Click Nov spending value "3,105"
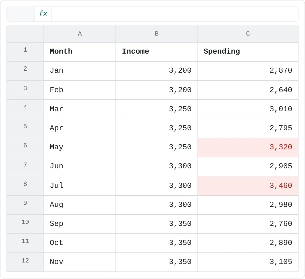 (248, 262)
